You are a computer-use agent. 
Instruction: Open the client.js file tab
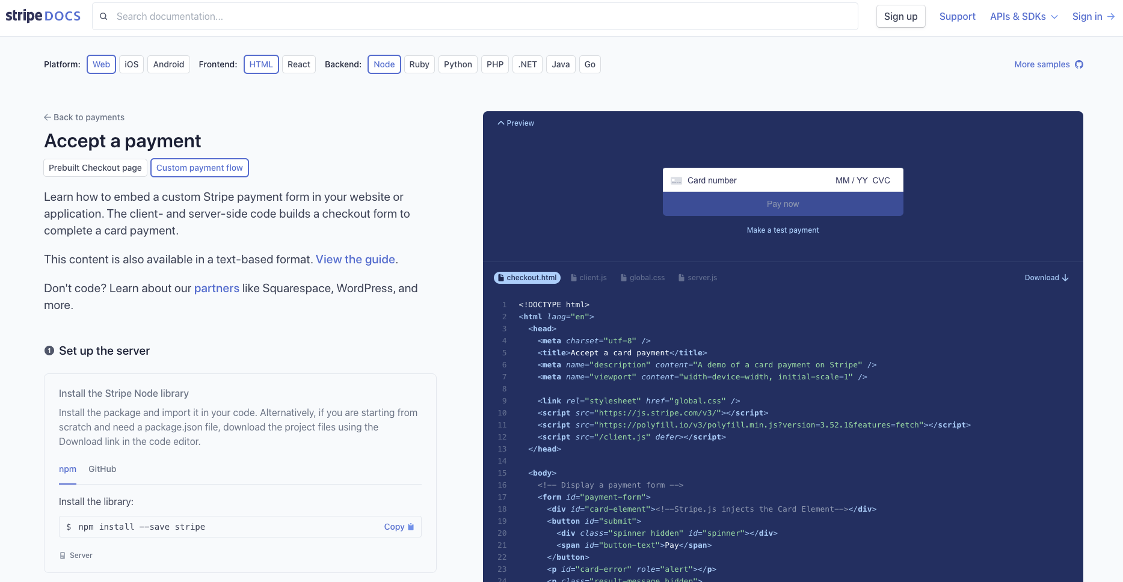588,278
